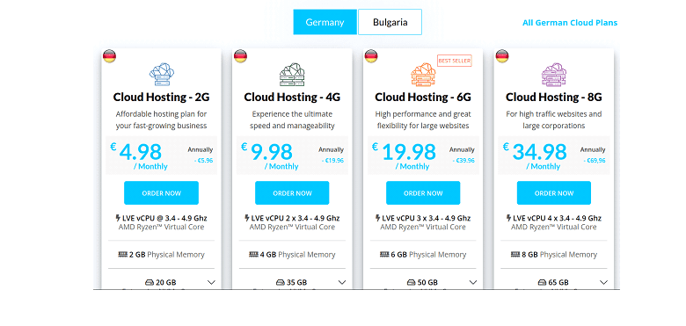Click the orange cloud server icon for 6G plan
This screenshot has height=326, width=686.
[423, 75]
